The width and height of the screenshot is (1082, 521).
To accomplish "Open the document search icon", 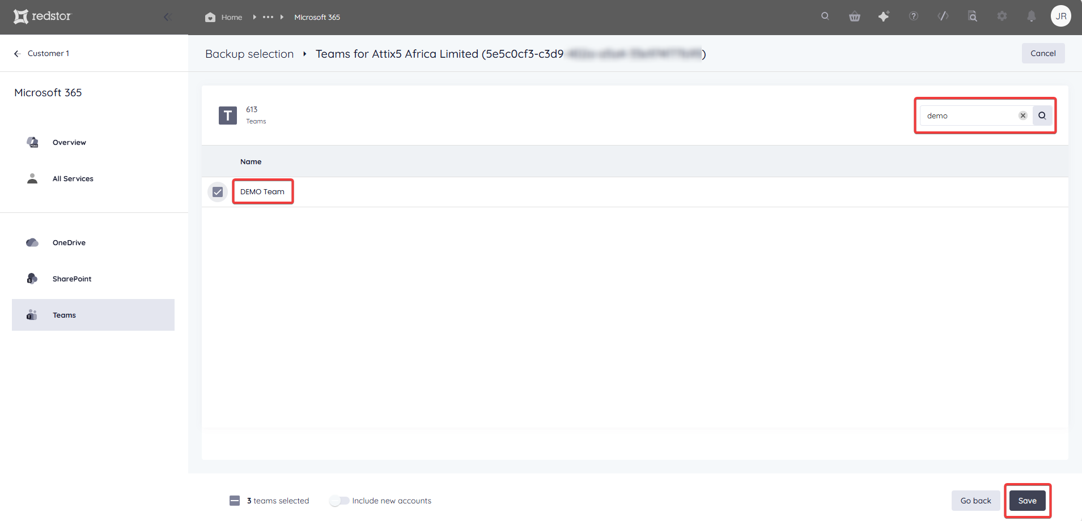I will pos(973,16).
